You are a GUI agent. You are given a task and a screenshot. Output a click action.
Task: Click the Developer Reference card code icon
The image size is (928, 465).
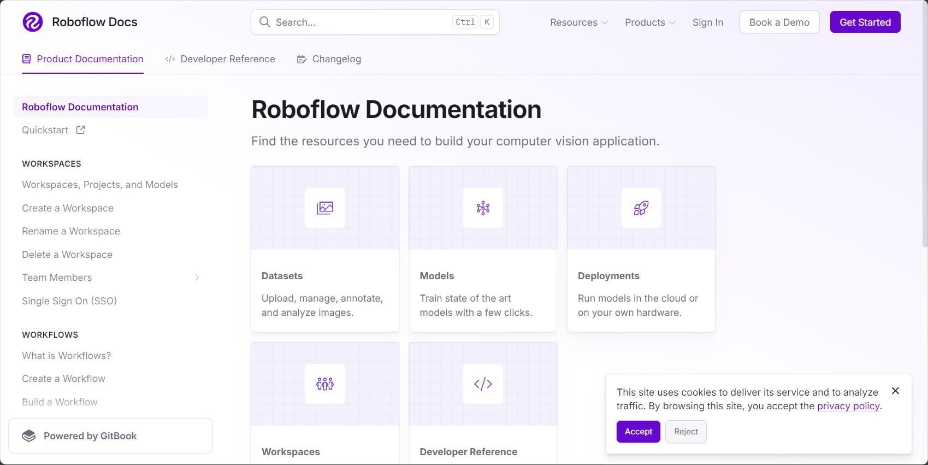(483, 384)
